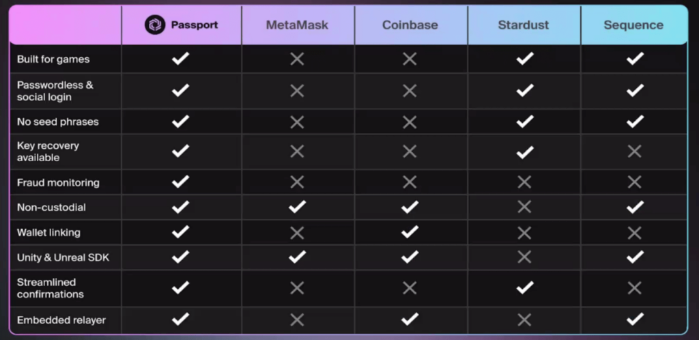Click the Passport logo icon
This screenshot has width=699, height=340.
(x=155, y=25)
